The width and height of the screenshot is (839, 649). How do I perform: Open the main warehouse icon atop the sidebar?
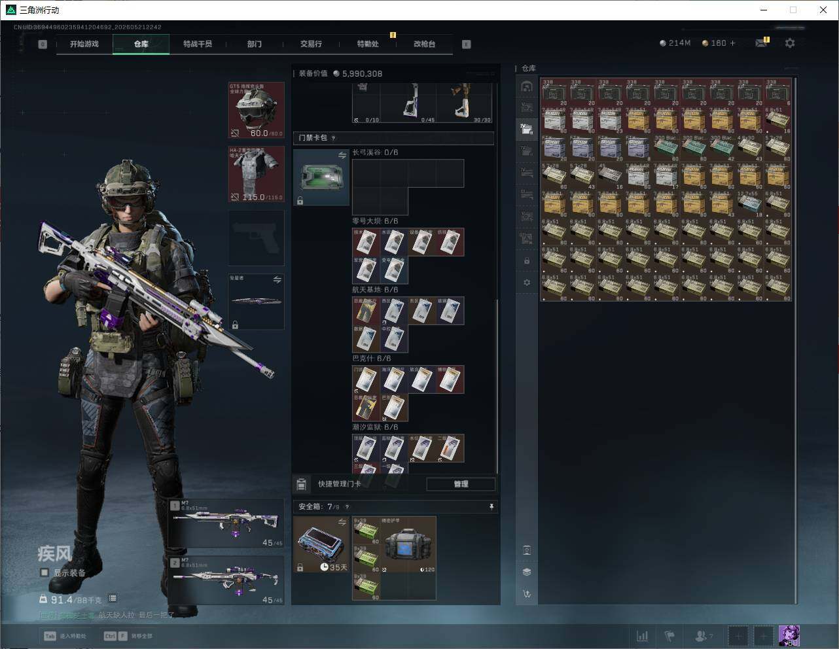[x=527, y=86]
